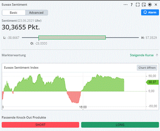Open the LONG knock-out products
Image resolution: width=160 pixels, height=131 pixels.
tap(120, 125)
